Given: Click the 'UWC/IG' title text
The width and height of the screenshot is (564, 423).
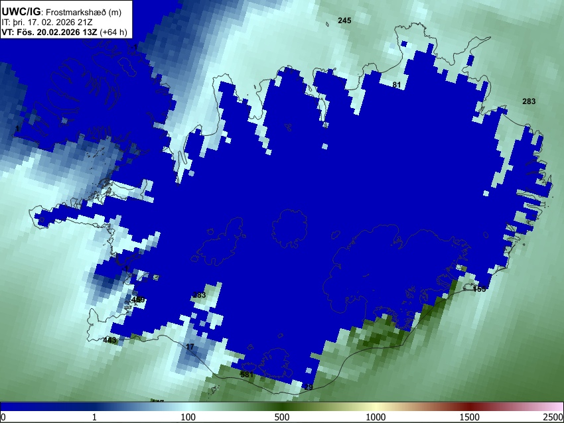Looking at the screenshot, I should coord(21,12).
